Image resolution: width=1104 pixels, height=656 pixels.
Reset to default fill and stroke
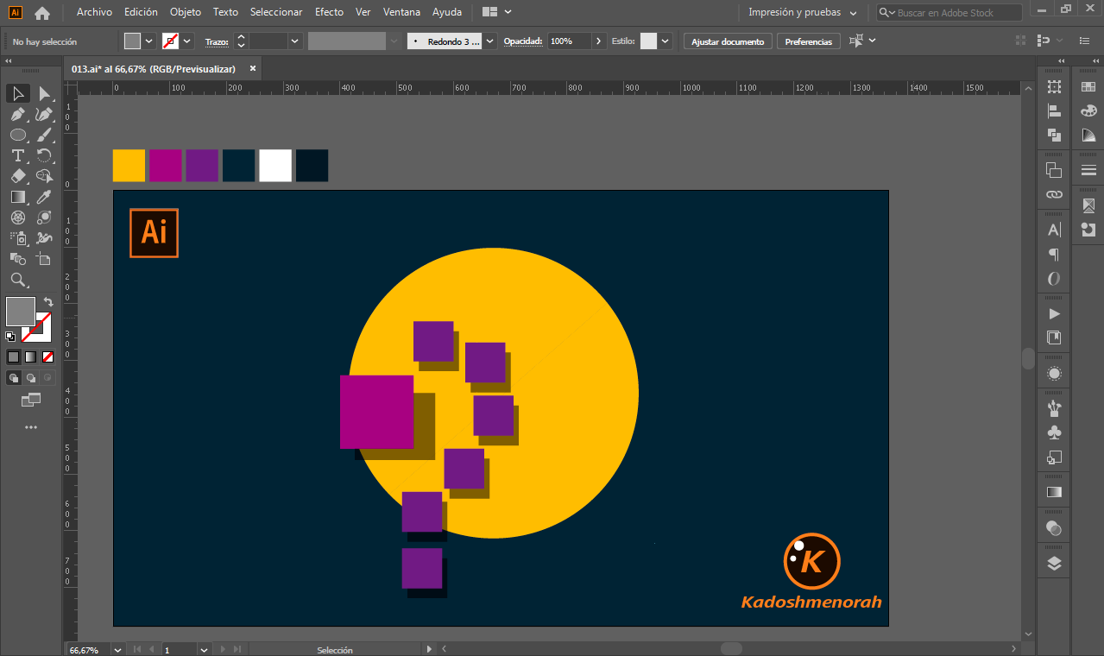(10, 337)
